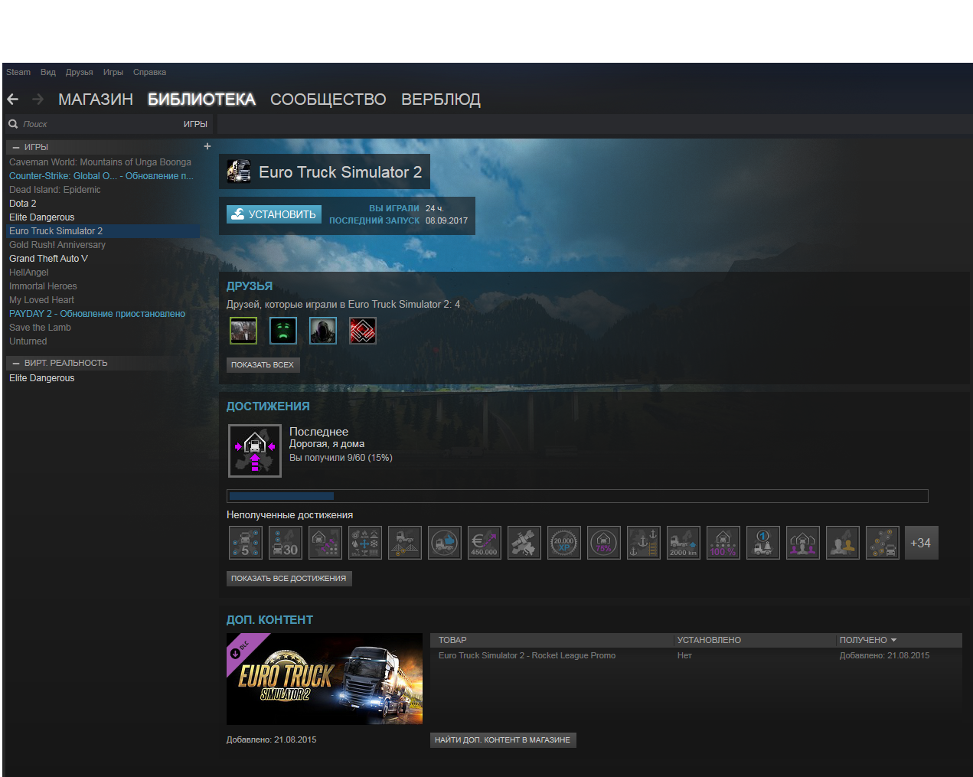Viewport: 973px width, 777px height.
Task: Open the Euro Truck Simulator 2 DLC thumbnail
Action: pyautogui.click(x=325, y=679)
